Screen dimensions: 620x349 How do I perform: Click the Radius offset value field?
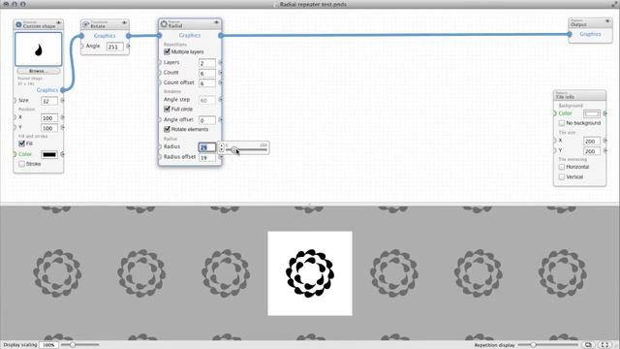click(x=207, y=157)
